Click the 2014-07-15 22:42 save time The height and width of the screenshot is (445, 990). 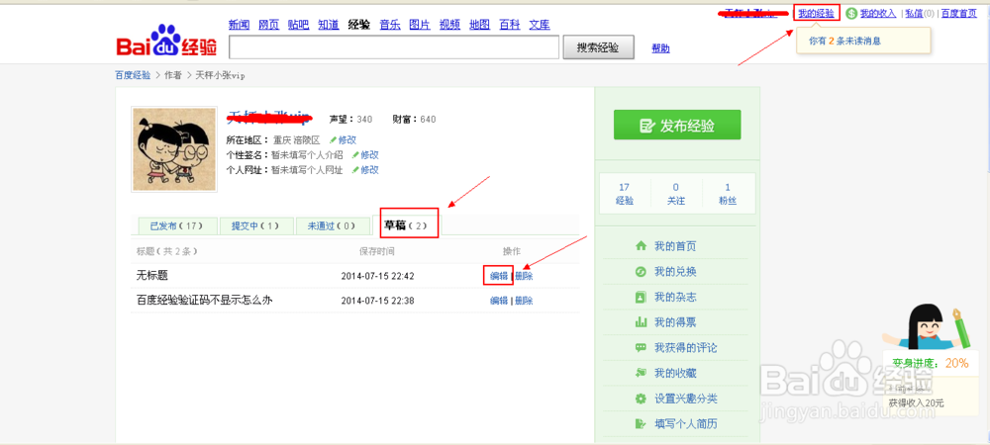click(377, 276)
